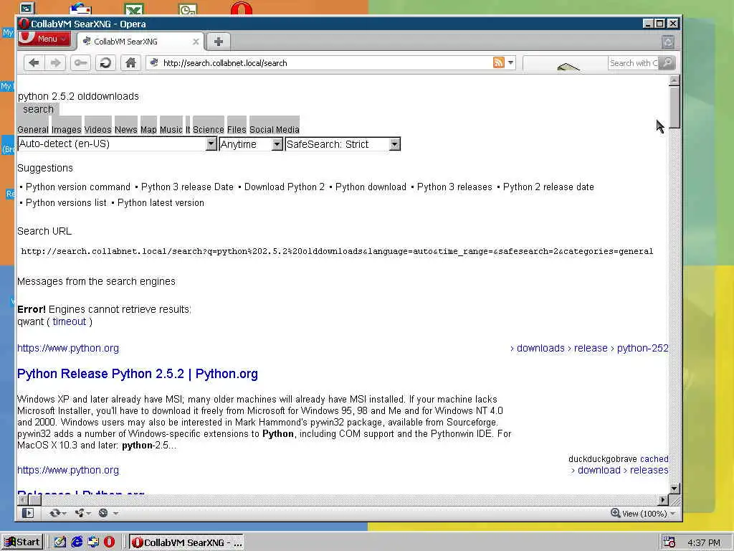Image resolution: width=734 pixels, height=551 pixels.
Task: Open the Task Scheduler tray icon
Action: click(669, 542)
